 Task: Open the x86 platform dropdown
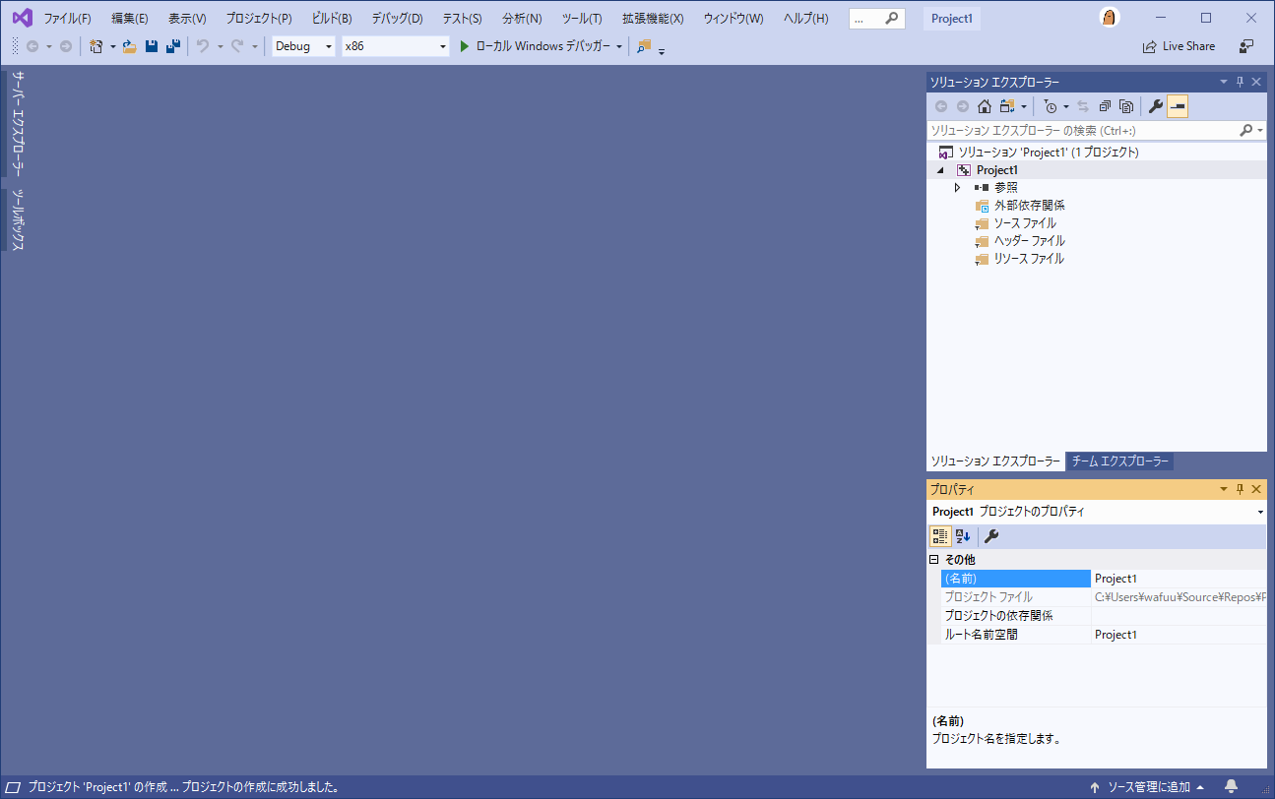point(396,46)
